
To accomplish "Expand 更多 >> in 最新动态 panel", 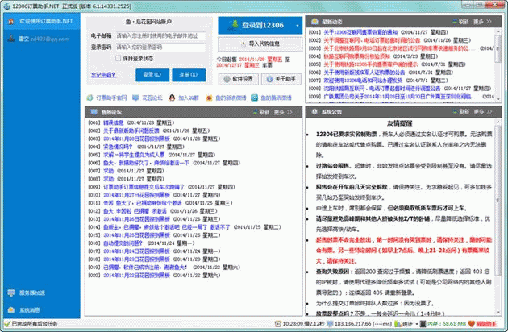I will pos(482,22).
